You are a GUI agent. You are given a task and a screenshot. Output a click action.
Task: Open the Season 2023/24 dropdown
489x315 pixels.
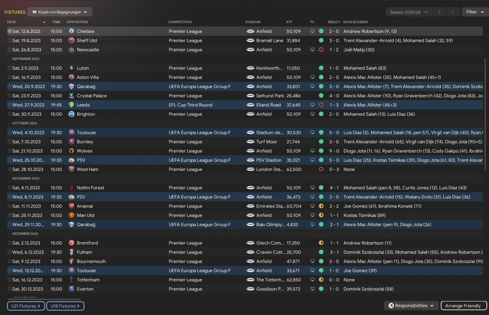tap(409, 12)
